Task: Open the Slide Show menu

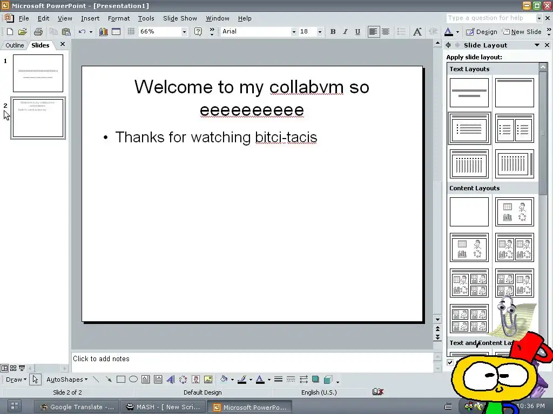Action: click(180, 18)
